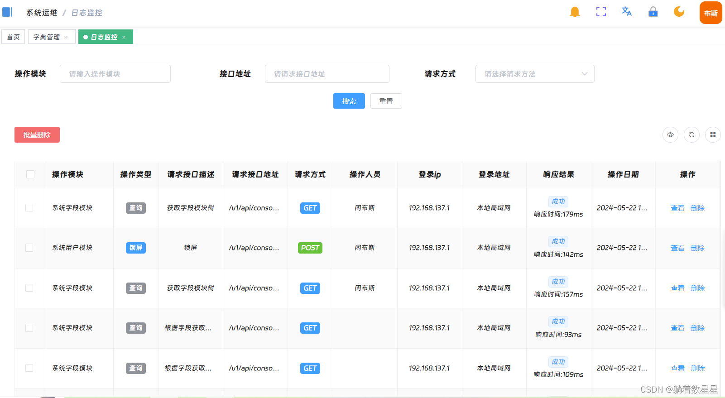Click the 登录ip column header
The width and height of the screenshot is (725, 398).
[x=430, y=174]
